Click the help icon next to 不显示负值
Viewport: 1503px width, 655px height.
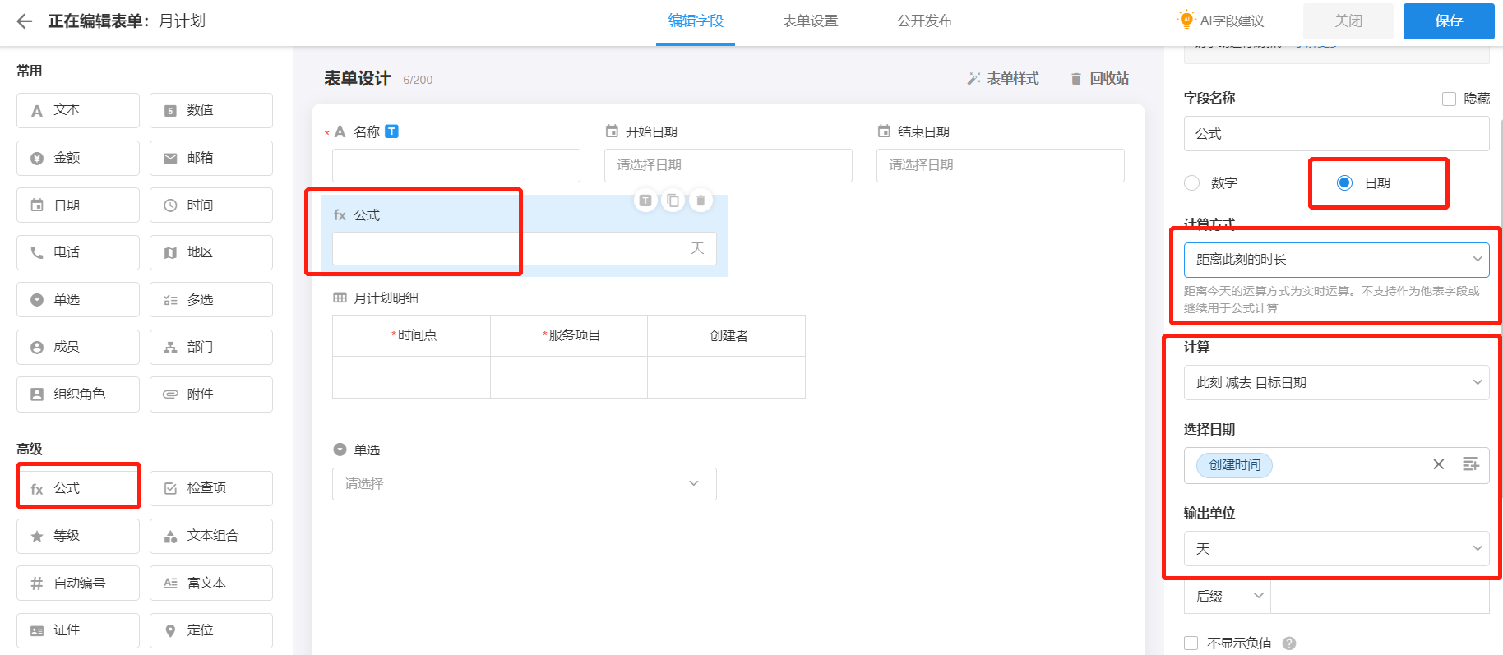click(1289, 643)
